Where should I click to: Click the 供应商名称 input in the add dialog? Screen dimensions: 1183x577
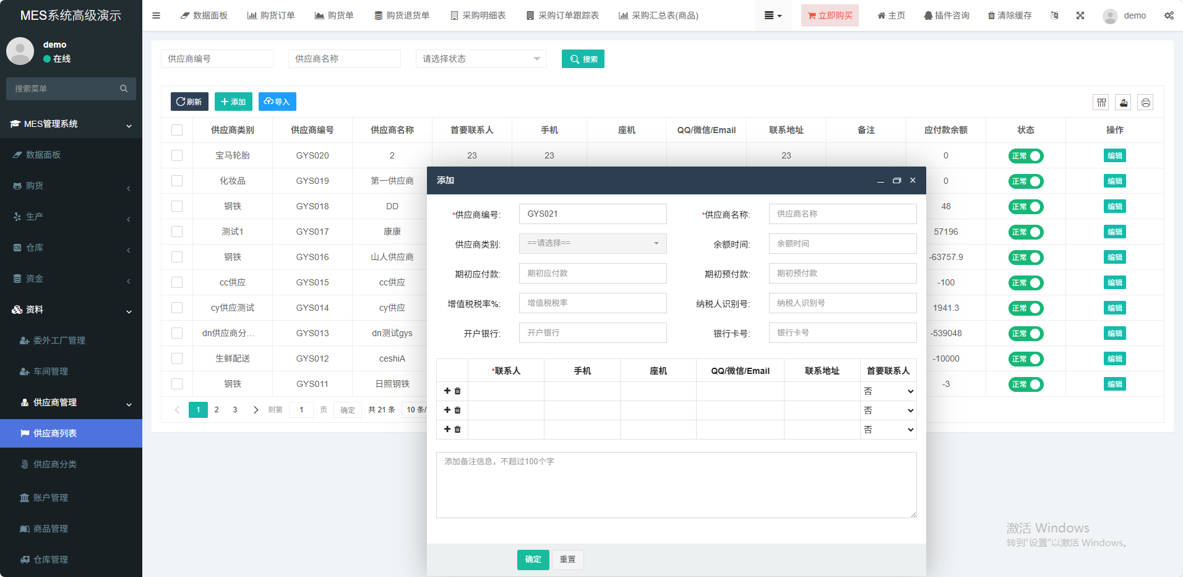(x=842, y=214)
